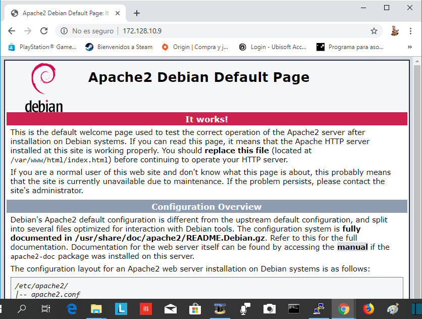Open the PlayStation Game bookmark
Image resolution: width=422 pixels, height=319 pixels.
point(42,47)
